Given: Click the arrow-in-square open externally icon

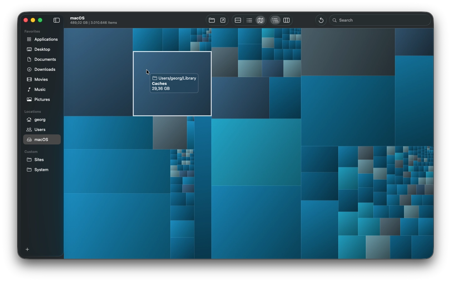Looking at the screenshot, I should point(223,20).
